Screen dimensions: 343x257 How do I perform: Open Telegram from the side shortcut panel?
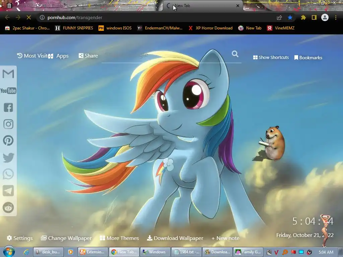(x=8, y=191)
